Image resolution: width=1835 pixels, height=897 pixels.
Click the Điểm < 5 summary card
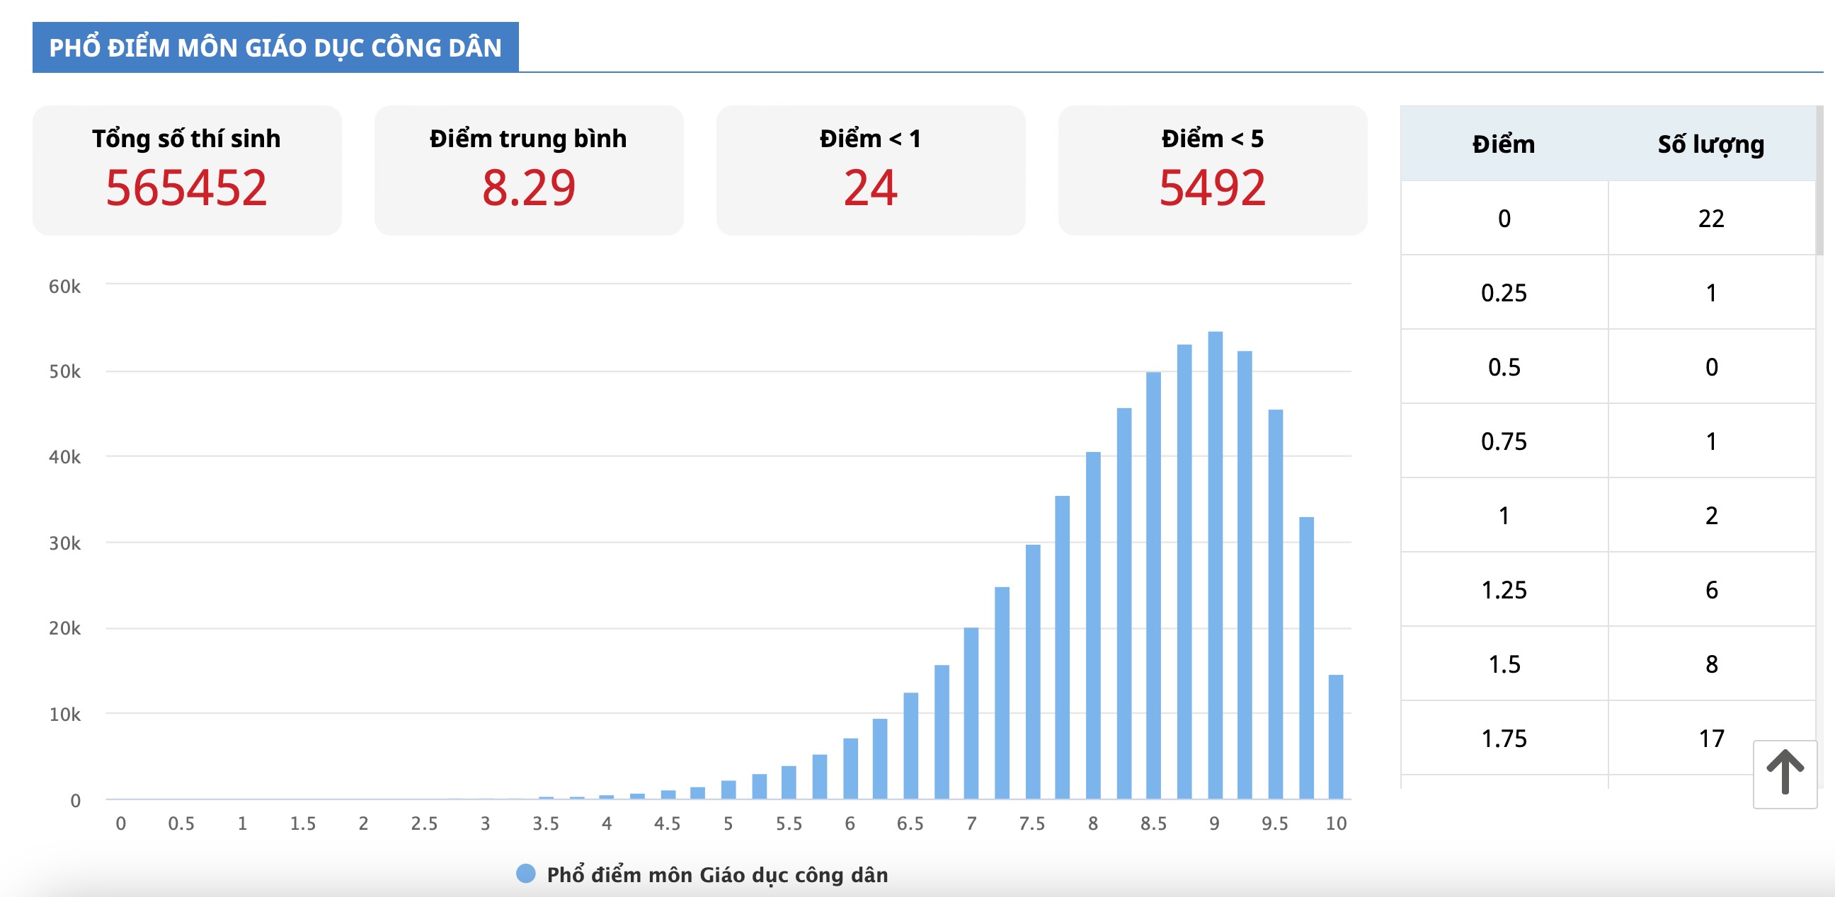[x=1213, y=170]
